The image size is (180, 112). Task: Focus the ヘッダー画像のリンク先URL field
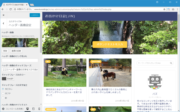tap(20, 60)
